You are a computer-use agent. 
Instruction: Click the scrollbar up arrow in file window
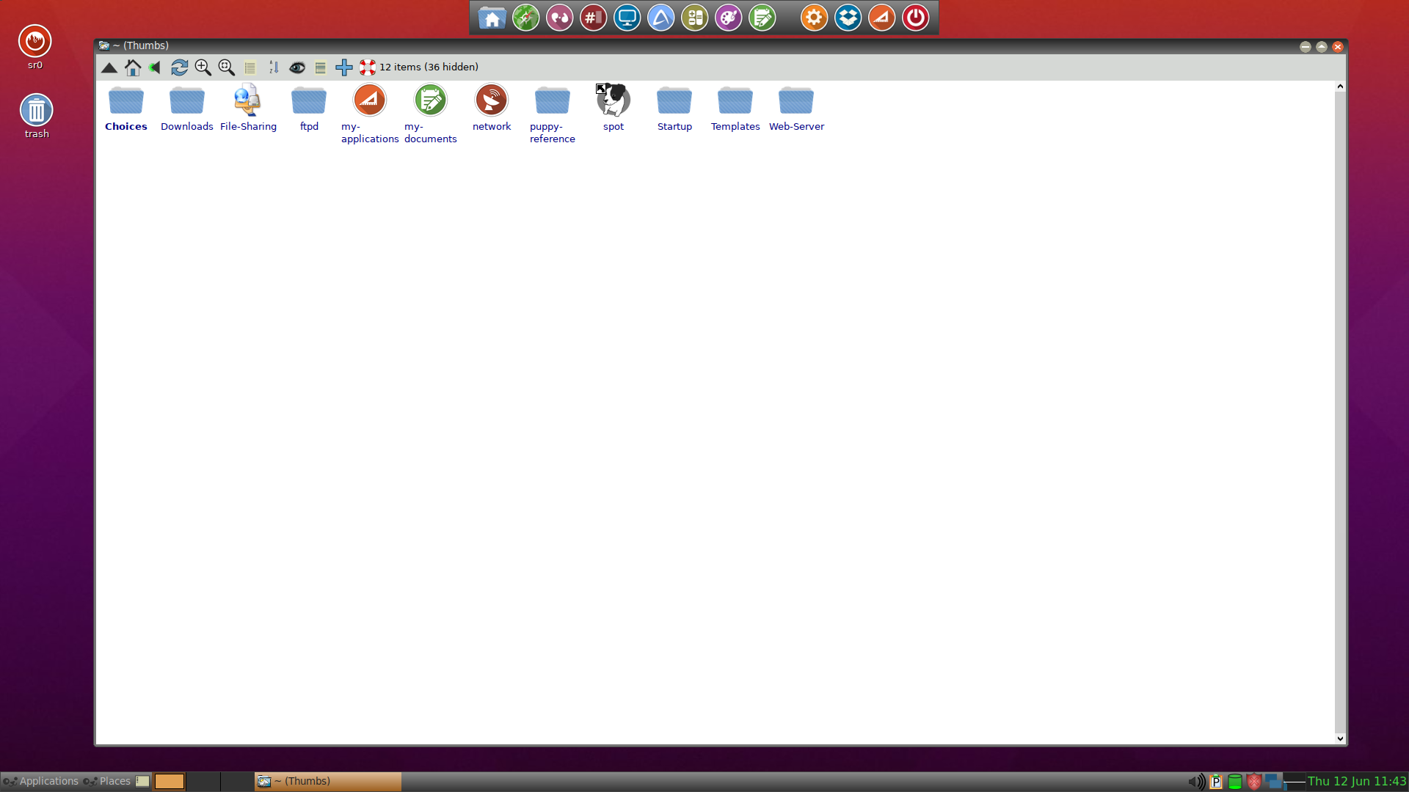click(x=1340, y=87)
